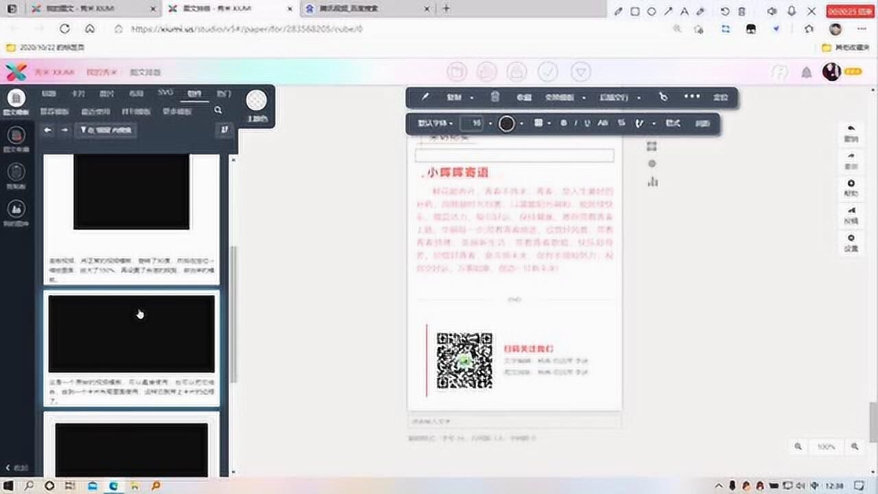This screenshot has width=878, height=494.
Task: Click the clear format brush icon
Action: coord(639,123)
